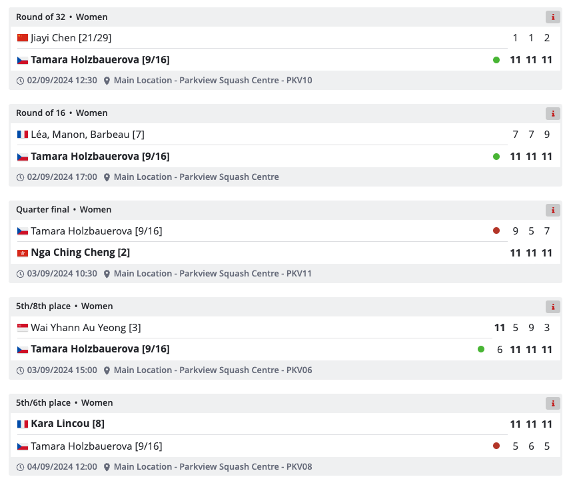Image resolution: width=569 pixels, height=485 pixels.
Task: Open Nga Ching Cheng [2] player link
Action: tap(80, 252)
